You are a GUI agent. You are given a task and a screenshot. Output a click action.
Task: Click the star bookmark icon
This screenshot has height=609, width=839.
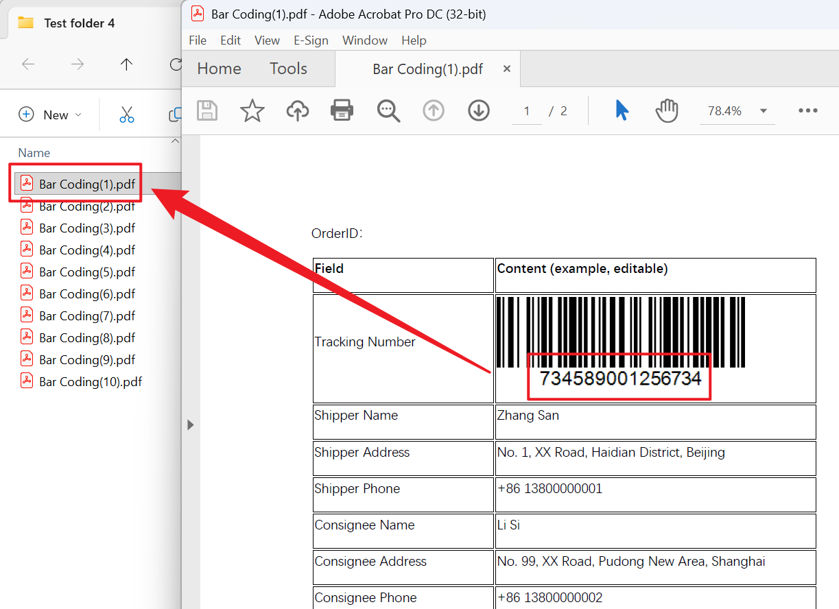[252, 110]
